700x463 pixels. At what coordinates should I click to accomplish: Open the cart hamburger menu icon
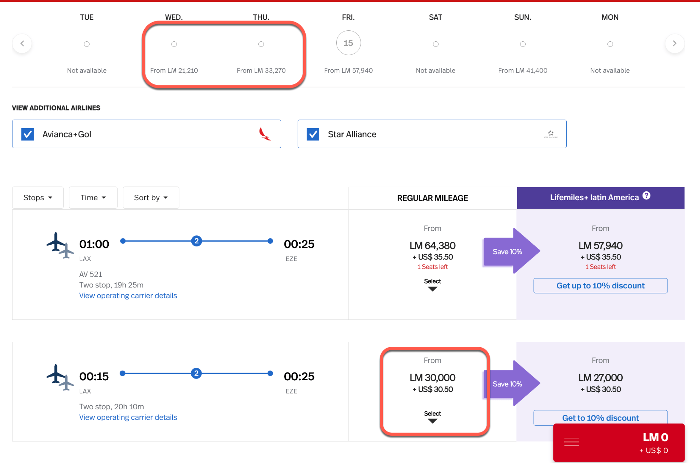(x=571, y=442)
